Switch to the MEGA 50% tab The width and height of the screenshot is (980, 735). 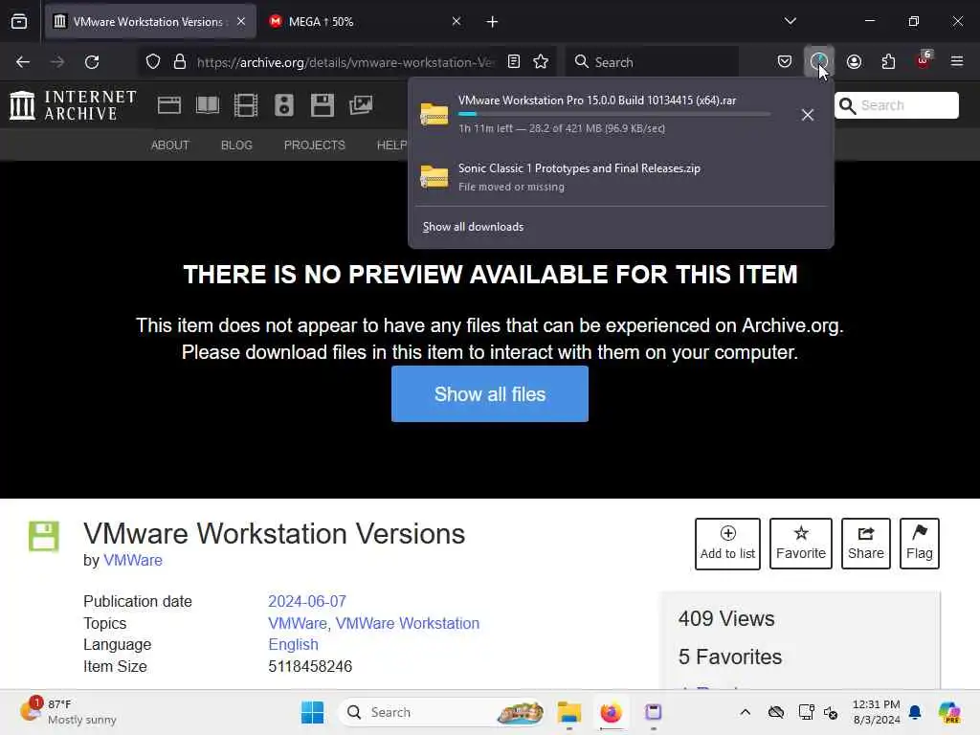(366, 22)
